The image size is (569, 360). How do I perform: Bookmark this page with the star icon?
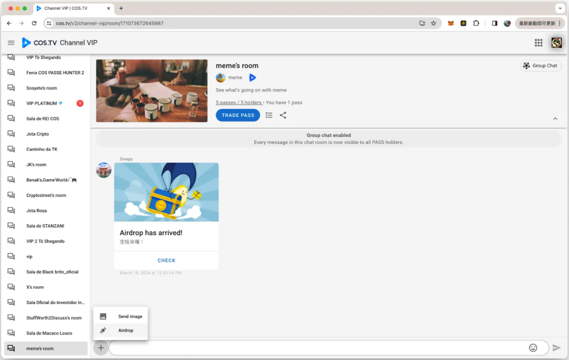pyautogui.click(x=434, y=23)
